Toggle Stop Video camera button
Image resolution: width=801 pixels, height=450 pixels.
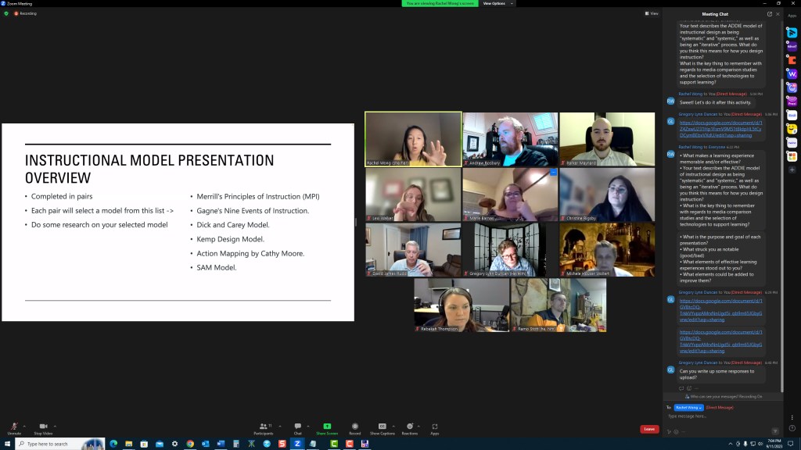click(43, 427)
